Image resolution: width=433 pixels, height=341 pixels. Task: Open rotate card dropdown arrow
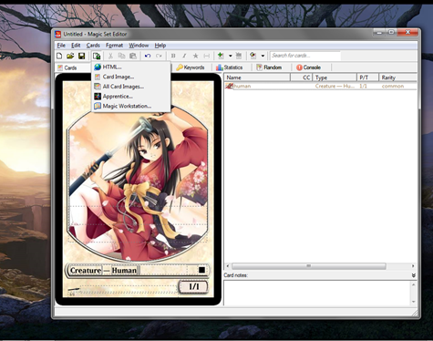(x=263, y=56)
